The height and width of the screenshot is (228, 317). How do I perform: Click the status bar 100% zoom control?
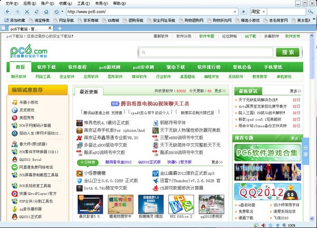[289, 225]
